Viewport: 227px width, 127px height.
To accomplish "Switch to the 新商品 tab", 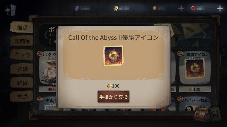I will point(22,41).
